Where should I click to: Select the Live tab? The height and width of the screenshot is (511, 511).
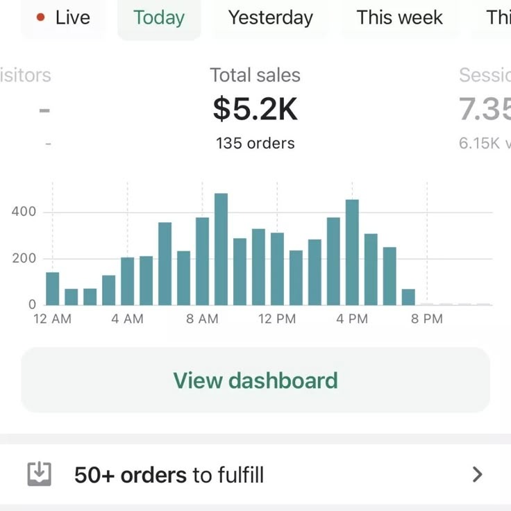point(64,18)
